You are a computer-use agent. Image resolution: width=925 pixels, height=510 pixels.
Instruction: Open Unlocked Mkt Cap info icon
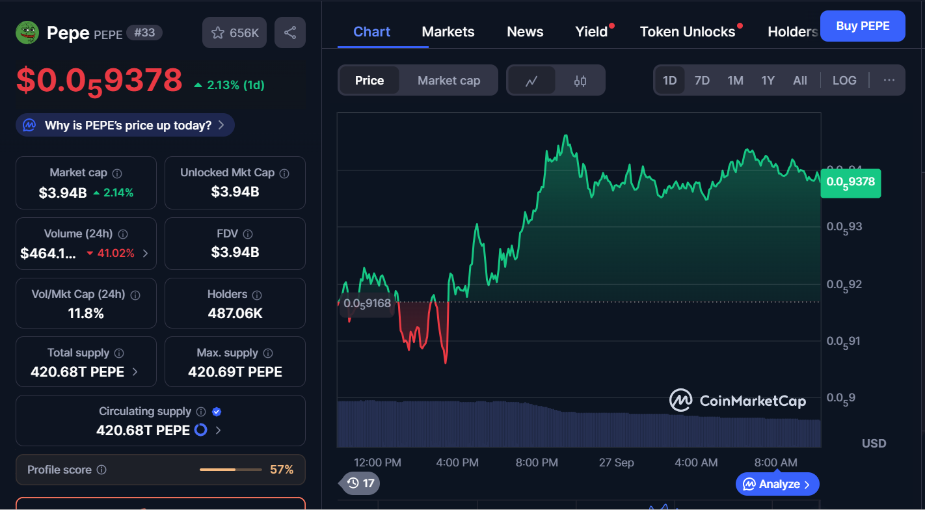(x=284, y=173)
